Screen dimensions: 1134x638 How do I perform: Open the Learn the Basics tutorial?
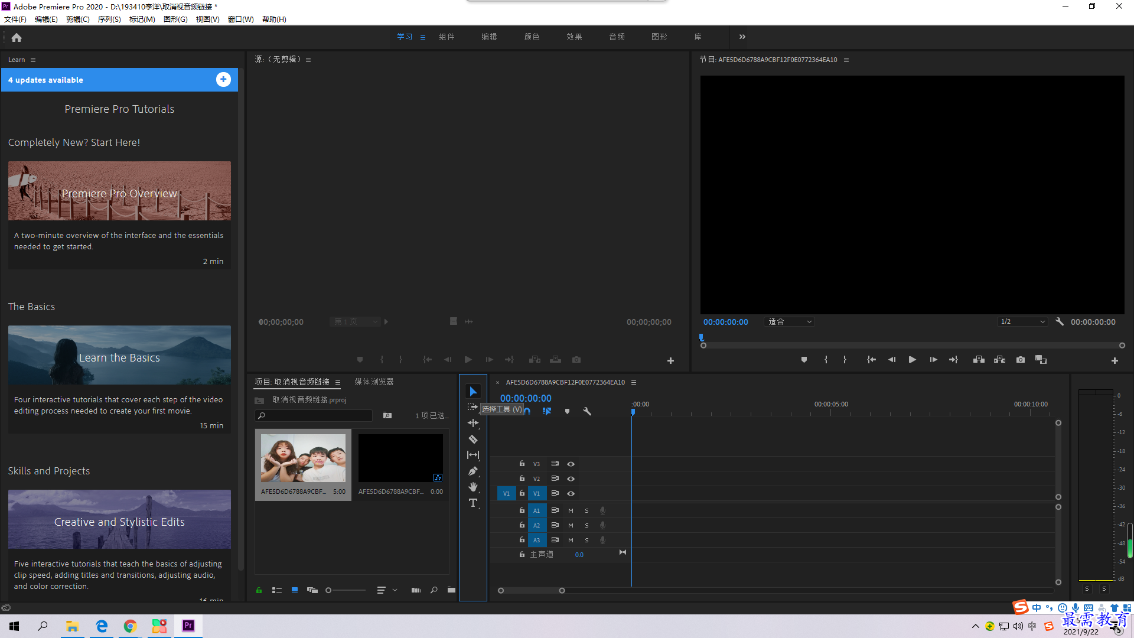119,355
